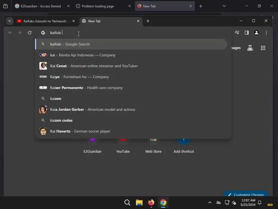Click the muted volume tray icon
This screenshot has width=278, height=209.
point(234,202)
